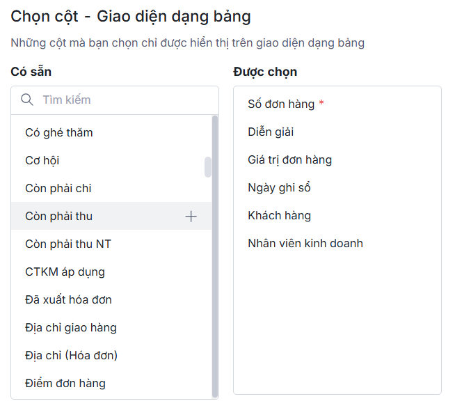Click the available list scrollbar thumb
The height and width of the screenshot is (415, 455).
pos(208,167)
